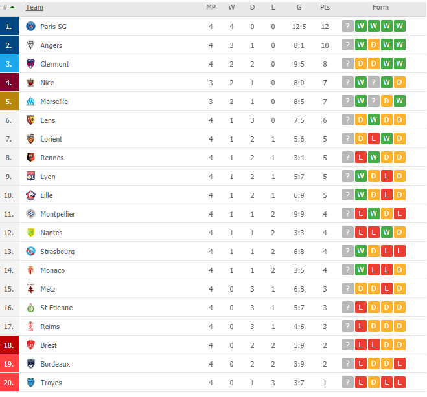Viewport: 427px width, 397px height.
Task: Click Nice's unknown '?' form box in the middle
Action: tap(374, 82)
